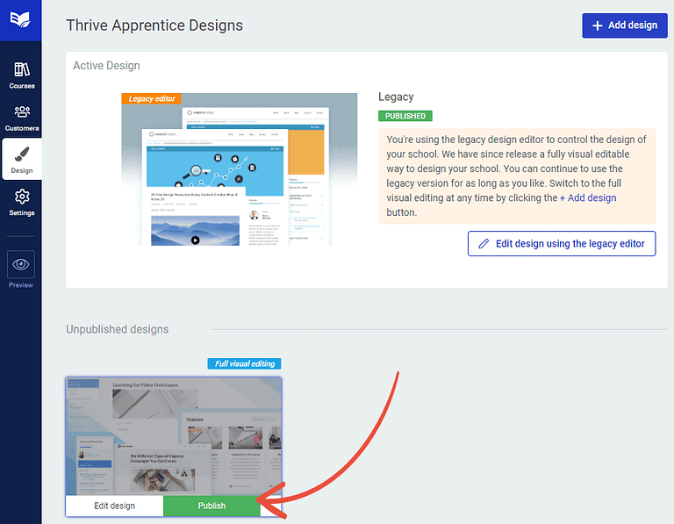Viewport: 674px width, 524px height.
Task: Click the Legacy editor orange badge
Action: coord(151,98)
